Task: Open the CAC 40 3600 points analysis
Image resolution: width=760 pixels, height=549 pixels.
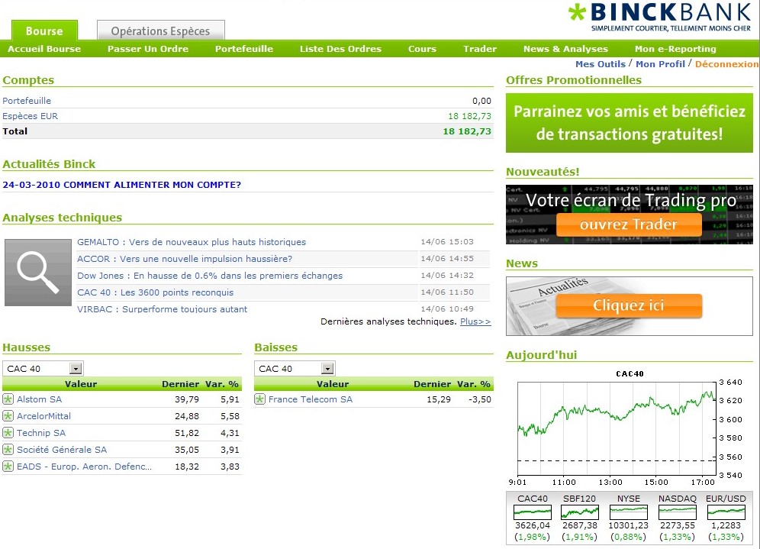Action: pos(155,292)
